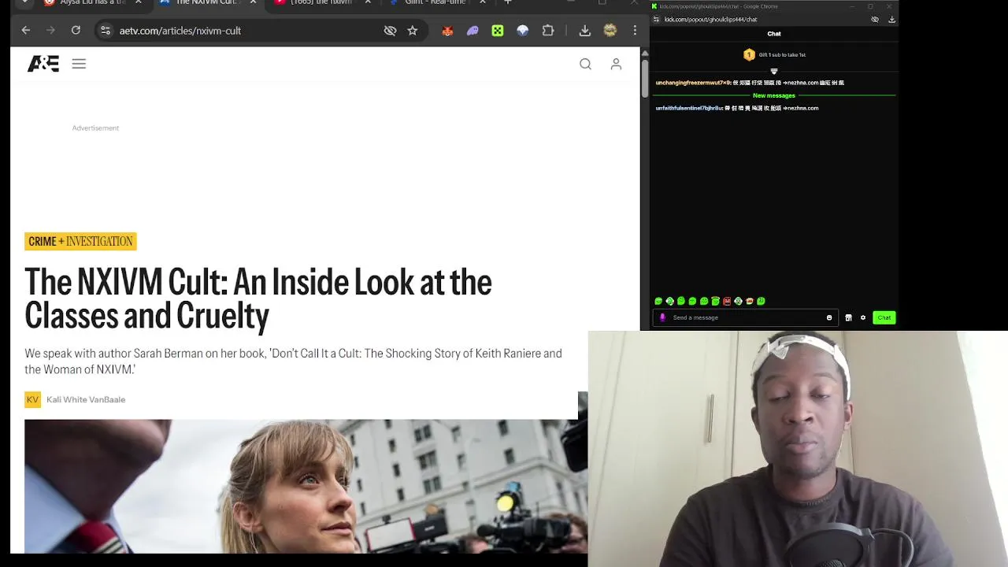Viewport: 1008px width, 567px height.
Task: Open the MetaMask fox extension
Action: click(x=447, y=31)
